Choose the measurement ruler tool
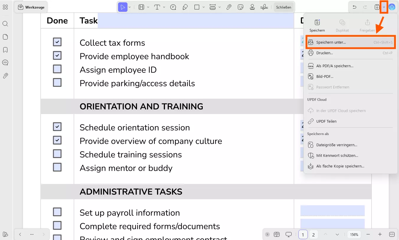 point(213,7)
